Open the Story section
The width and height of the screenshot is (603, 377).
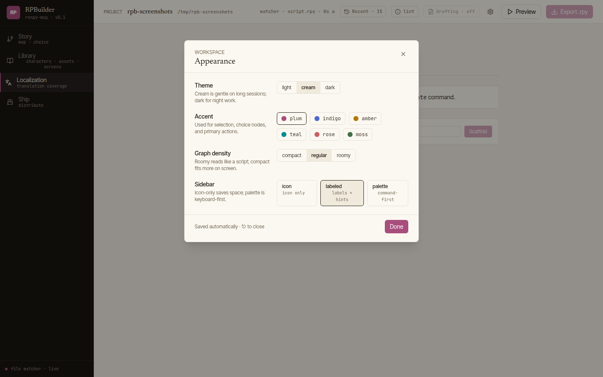(x=47, y=39)
